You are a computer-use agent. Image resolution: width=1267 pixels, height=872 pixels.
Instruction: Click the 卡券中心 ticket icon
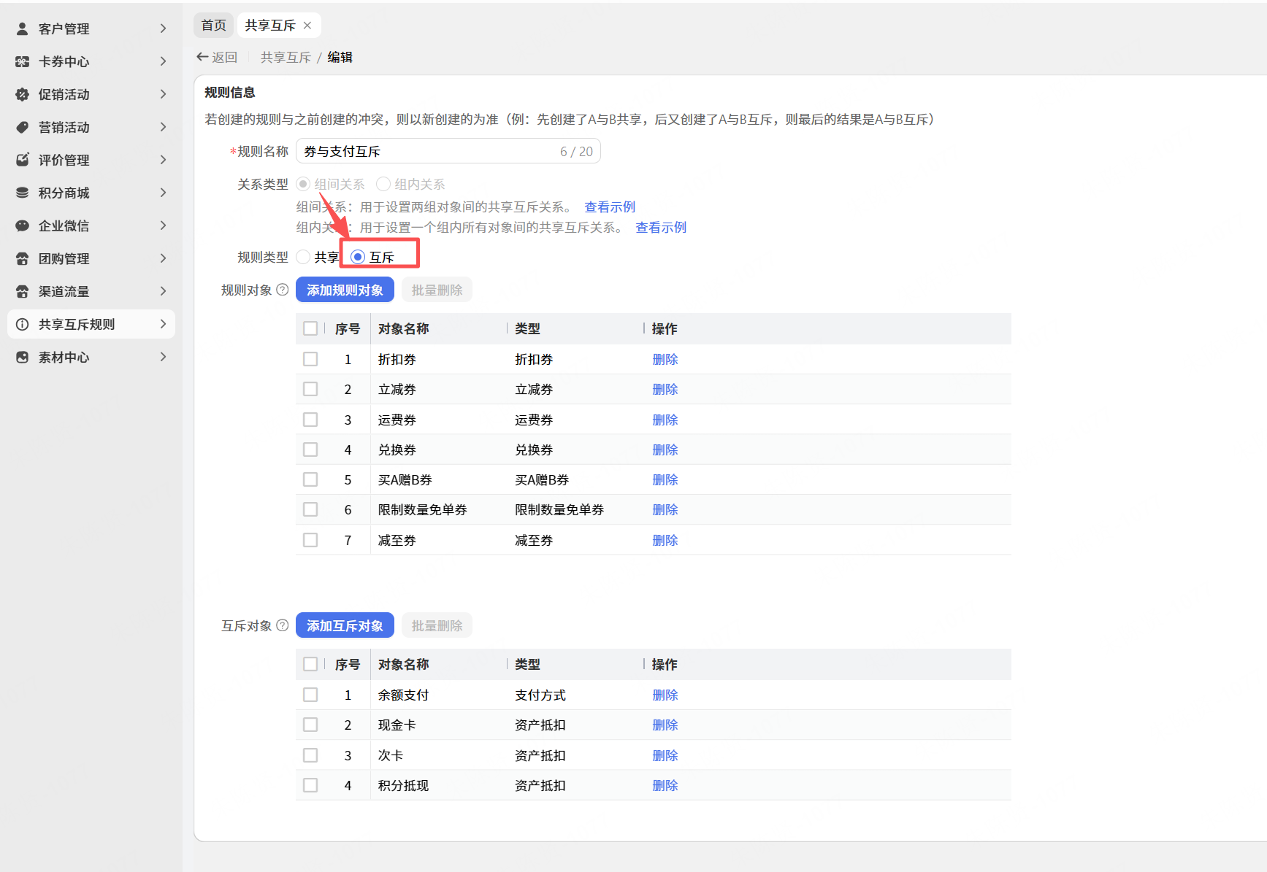tap(23, 61)
